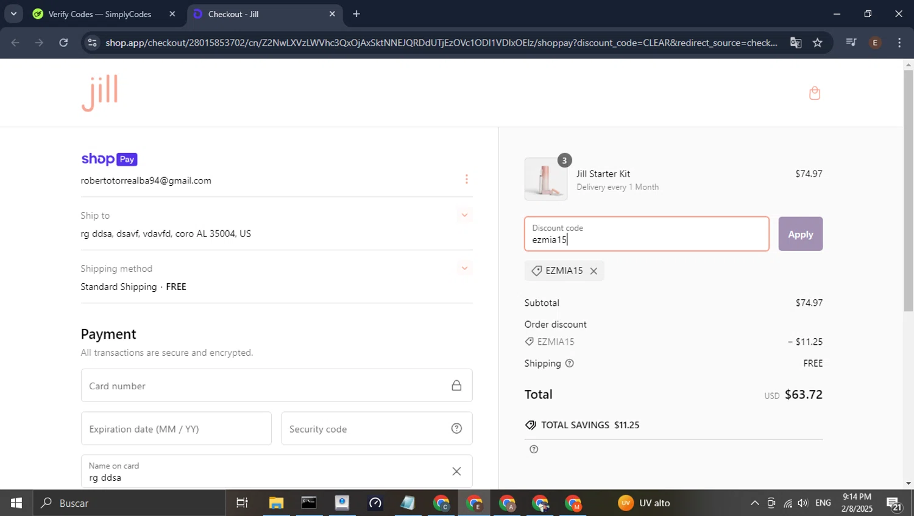
Task: Bookmark this page with the star
Action: (818, 43)
